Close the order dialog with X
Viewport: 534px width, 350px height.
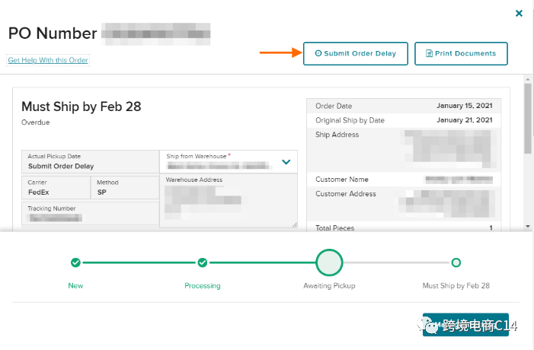pos(519,13)
